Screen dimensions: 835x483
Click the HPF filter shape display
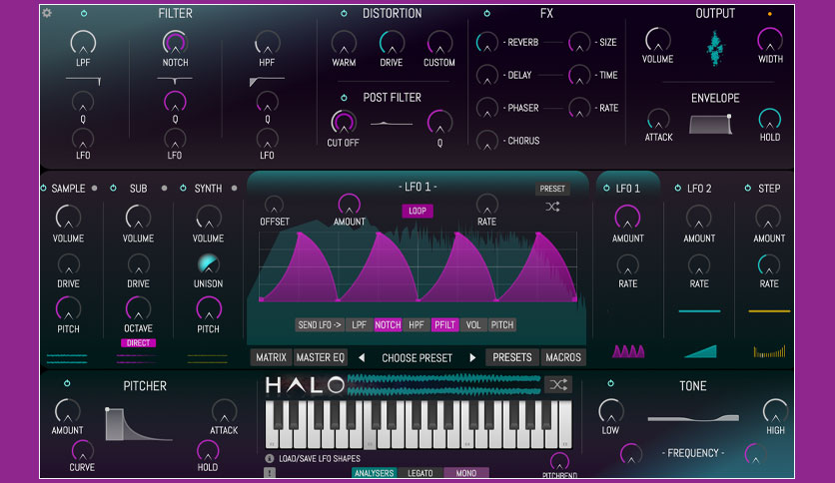tap(267, 81)
